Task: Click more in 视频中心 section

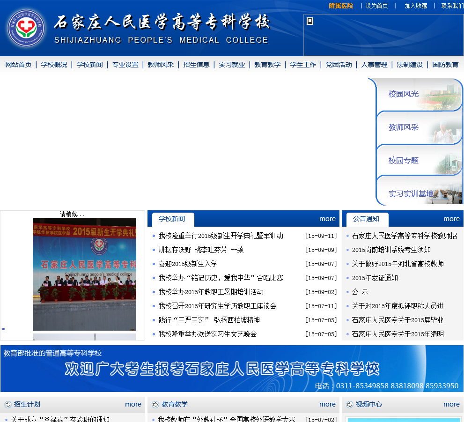Action: (x=451, y=404)
